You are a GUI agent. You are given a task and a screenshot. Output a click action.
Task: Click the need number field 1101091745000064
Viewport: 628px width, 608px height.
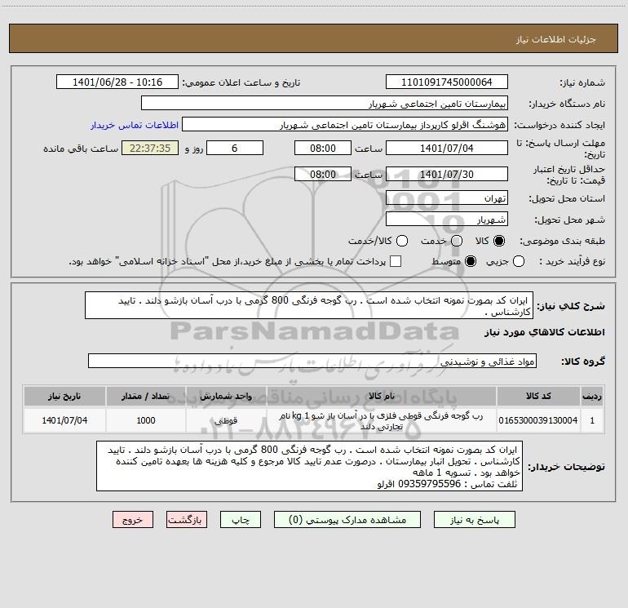[x=447, y=82]
